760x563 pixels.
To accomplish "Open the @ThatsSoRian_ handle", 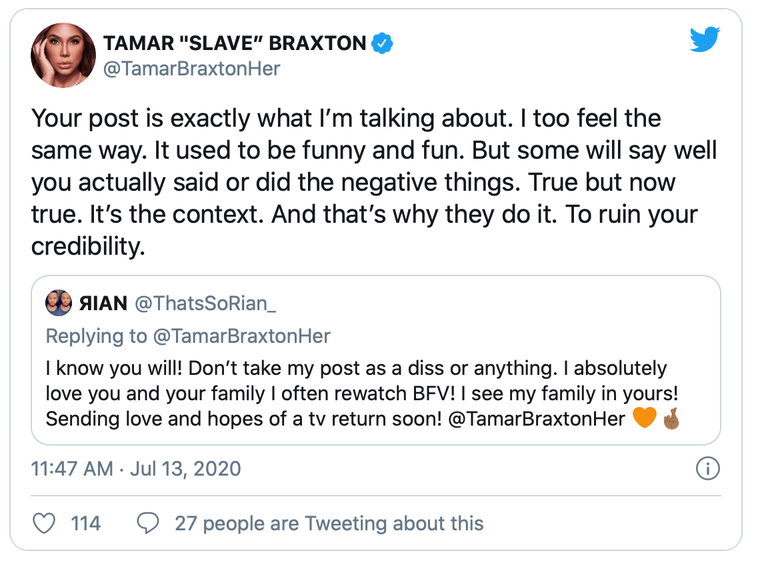I will (205, 304).
